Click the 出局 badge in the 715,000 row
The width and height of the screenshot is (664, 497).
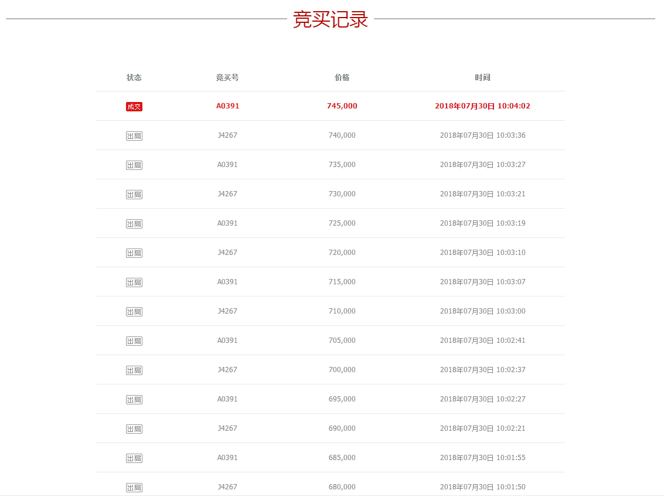pyautogui.click(x=134, y=282)
